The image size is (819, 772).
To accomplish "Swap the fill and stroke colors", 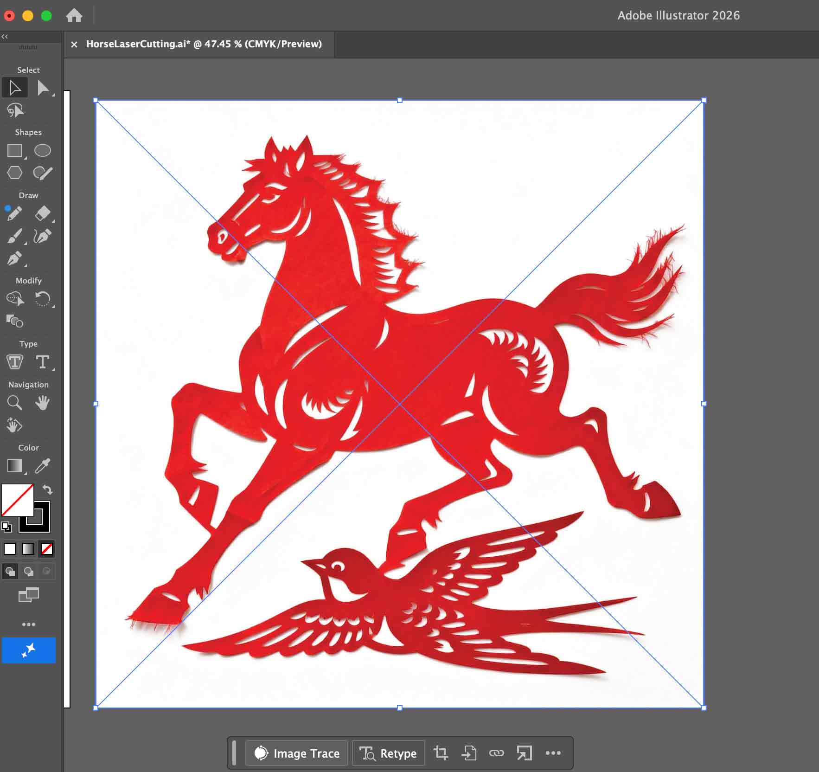I will pos(48,489).
